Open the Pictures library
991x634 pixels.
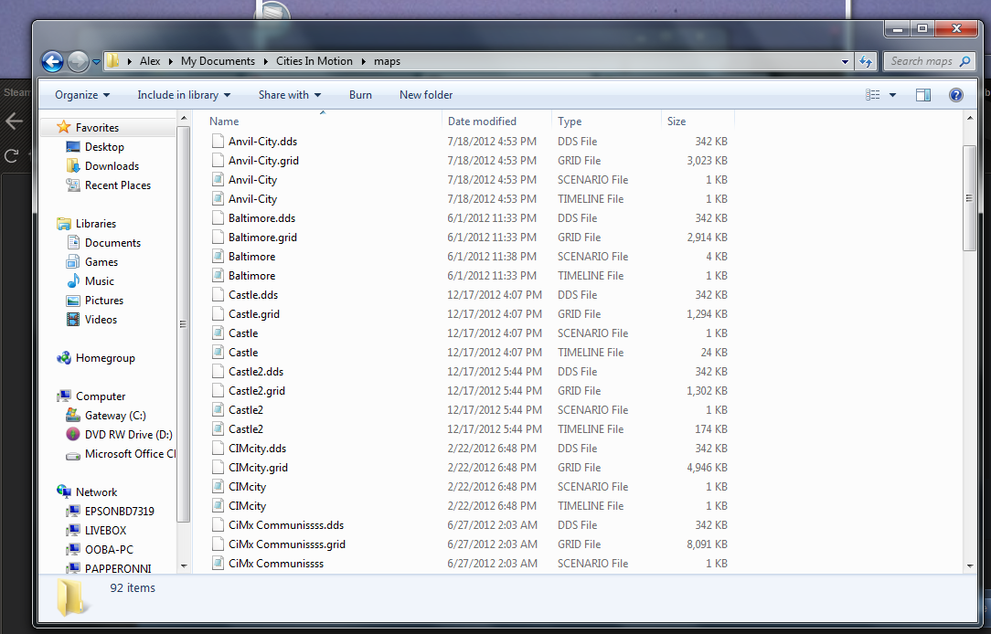click(95, 301)
